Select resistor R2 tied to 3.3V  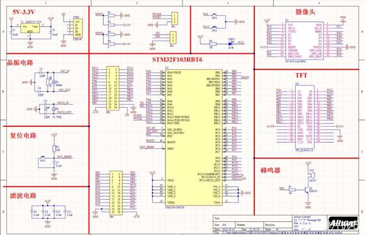[x=111, y=25]
